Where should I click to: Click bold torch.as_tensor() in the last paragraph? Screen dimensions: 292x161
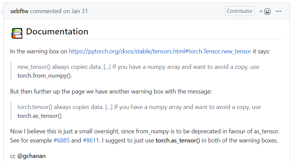[x=178, y=140]
